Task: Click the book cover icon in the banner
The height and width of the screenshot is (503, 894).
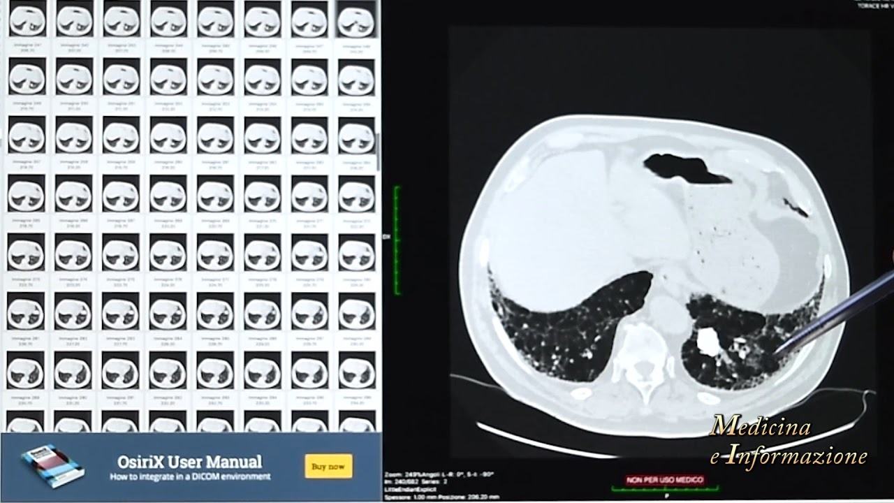Action: tap(52, 466)
